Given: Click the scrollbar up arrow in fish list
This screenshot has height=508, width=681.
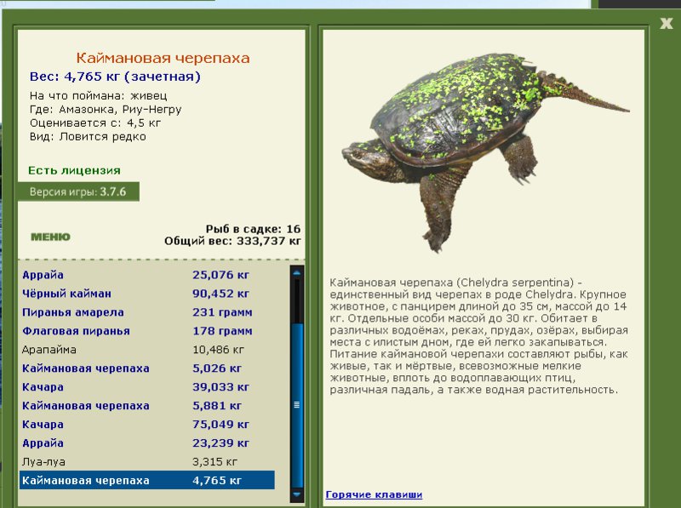Looking at the screenshot, I should point(297,273).
